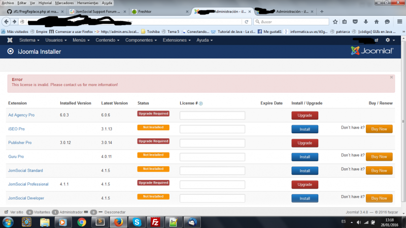Image resolution: width=406 pixels, height=228 pixels.
Task: Open Chrome from the taskbar
Action: pos(82,222)
